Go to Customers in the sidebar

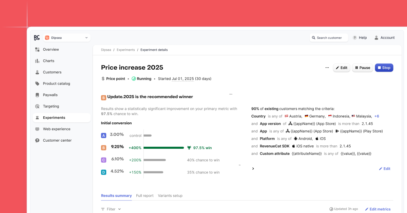[52, 72]
